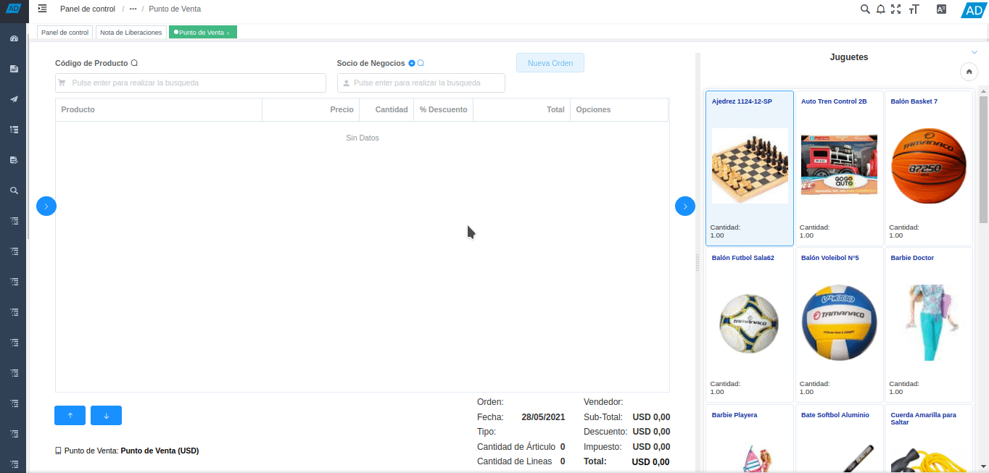Toggle product catalog panel blue arrow
Screen dimensions: 989x473
point(684,206)
